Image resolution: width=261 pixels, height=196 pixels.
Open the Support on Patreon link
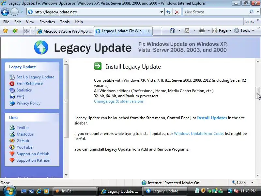point(33,160)
